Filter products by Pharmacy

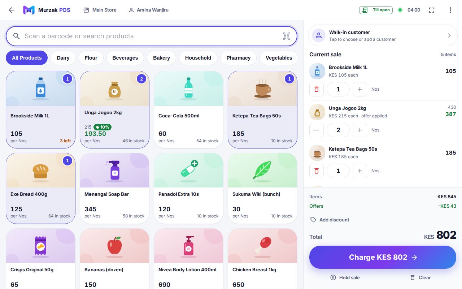point(239,58)
